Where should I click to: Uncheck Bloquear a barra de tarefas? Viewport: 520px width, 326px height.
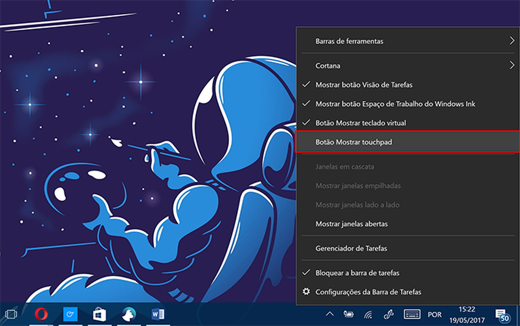tap(408, 273)
